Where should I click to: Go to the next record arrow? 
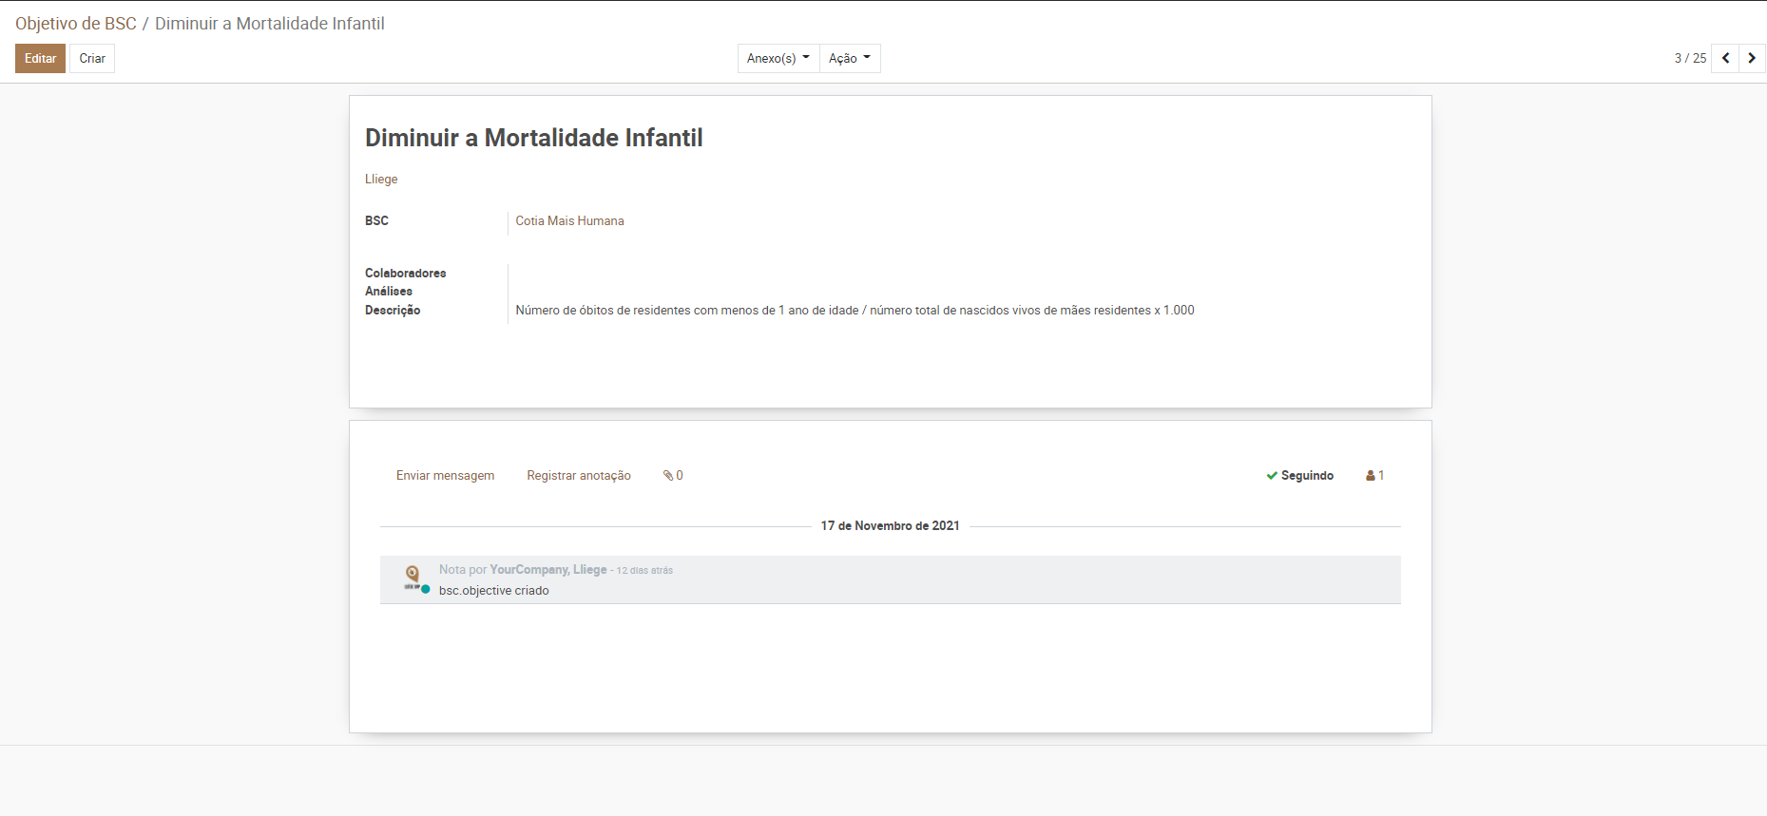[x=1752, y=58]
